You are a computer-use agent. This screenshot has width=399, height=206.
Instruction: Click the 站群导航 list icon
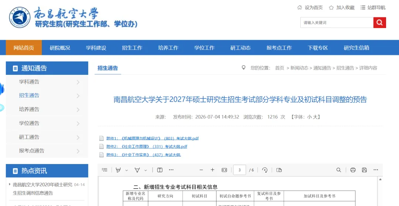pos(363,7)
